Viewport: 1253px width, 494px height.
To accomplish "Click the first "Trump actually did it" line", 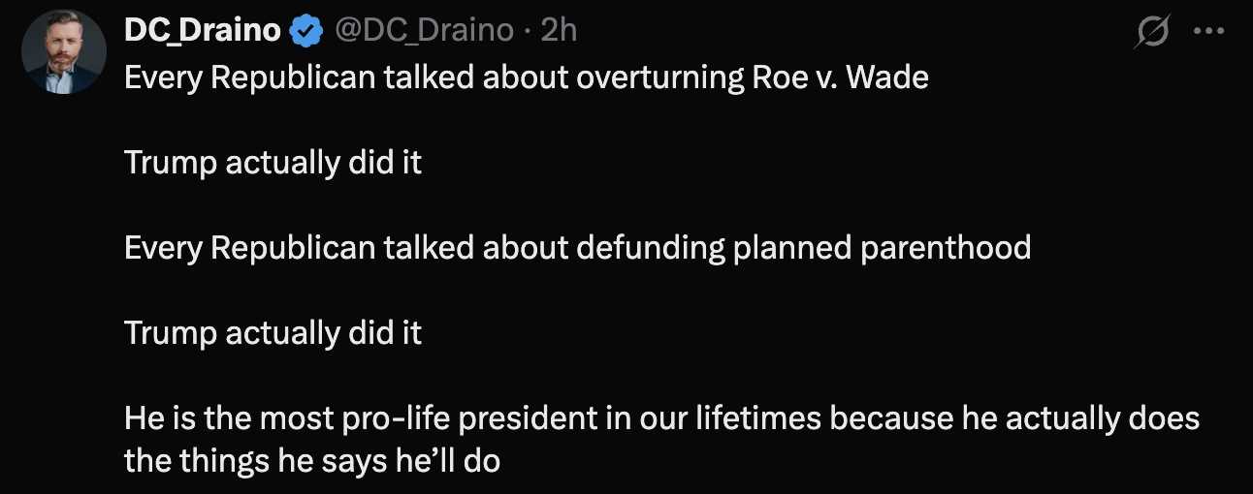I will coord(273,163).
